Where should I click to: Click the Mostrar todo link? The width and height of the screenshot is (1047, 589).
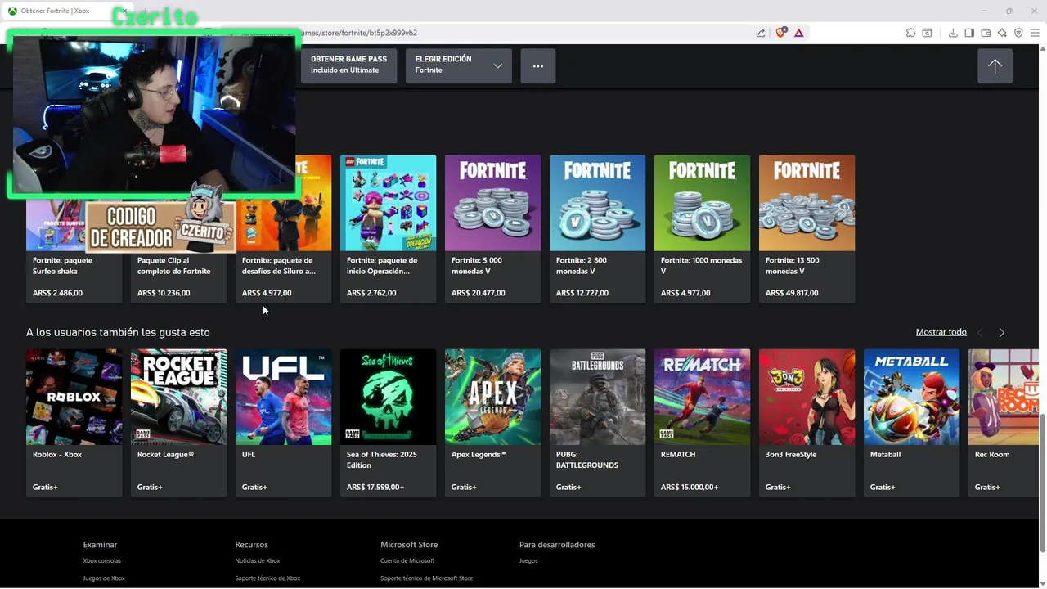coord(941,332)
